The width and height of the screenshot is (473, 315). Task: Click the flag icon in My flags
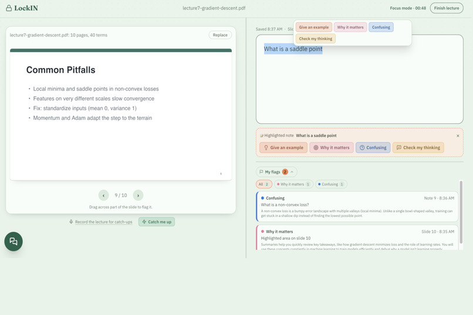pos(261,172)
